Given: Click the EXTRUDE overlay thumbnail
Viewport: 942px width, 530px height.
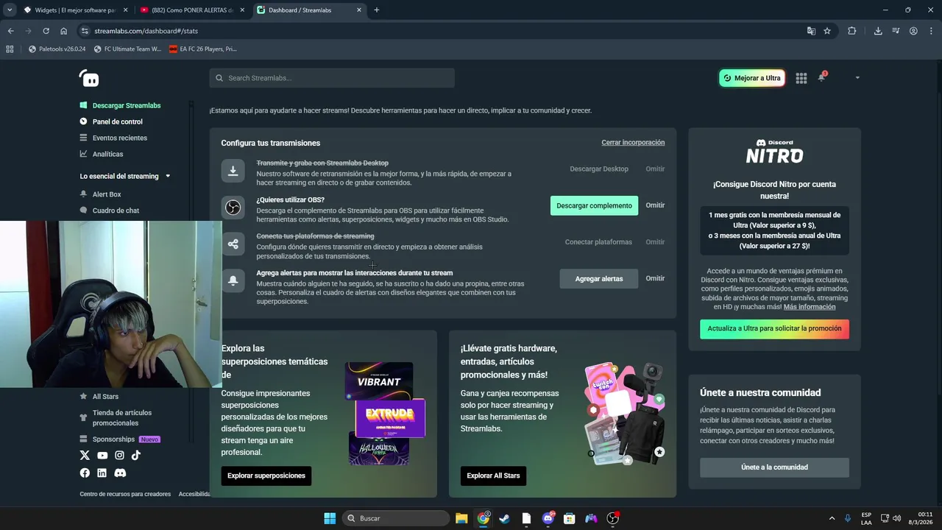Looking at the screenshot, I should [x=390, y=418].
